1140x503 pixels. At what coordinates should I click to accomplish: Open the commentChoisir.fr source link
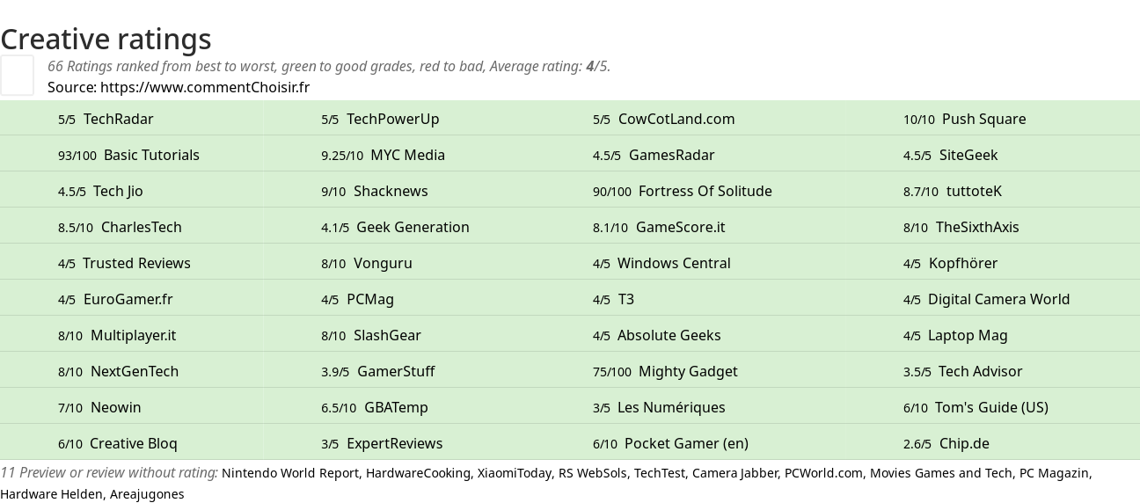pos(204,87)
